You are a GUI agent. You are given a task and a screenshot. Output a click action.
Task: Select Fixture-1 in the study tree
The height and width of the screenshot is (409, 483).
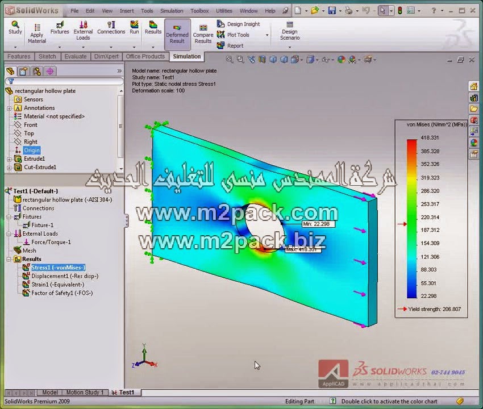coord(42,226)
